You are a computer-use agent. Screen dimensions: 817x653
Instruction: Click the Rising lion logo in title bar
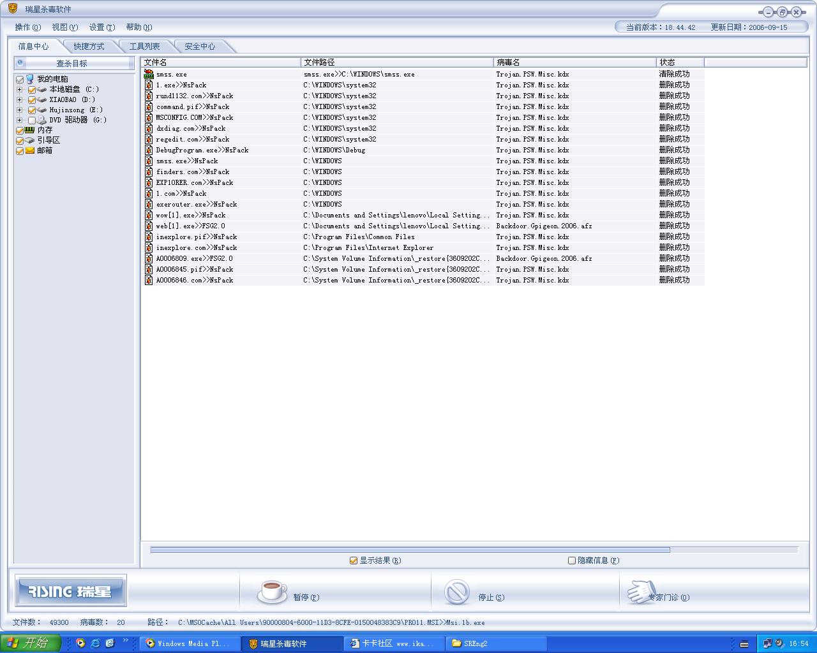[x=12, y=9]
